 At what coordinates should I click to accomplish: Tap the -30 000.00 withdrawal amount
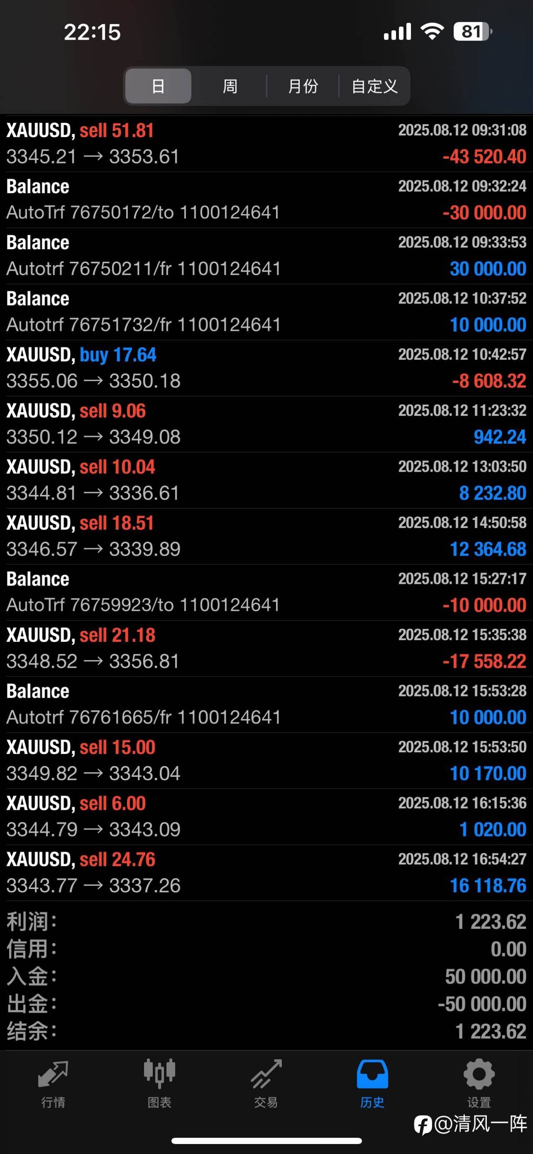pos(484,213)
